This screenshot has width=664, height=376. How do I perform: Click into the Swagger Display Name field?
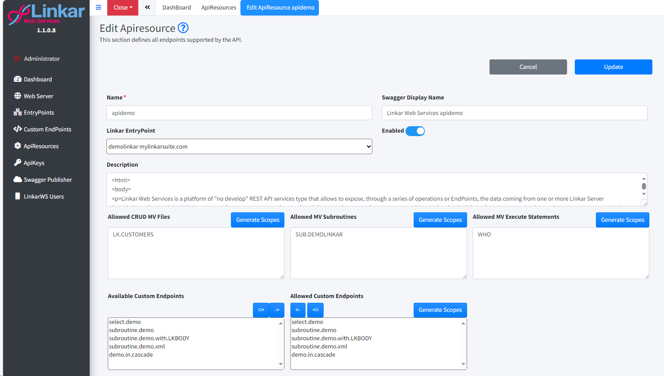pos(514,113)
